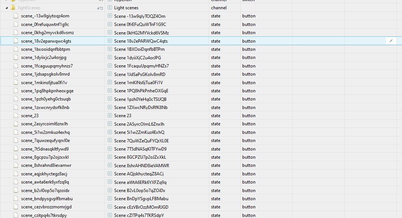Click state icon next to Scene 7QuWZeQuFYQrXL0E
The height and width of the screenshot is (218, 402).
(x=110, y=141)
